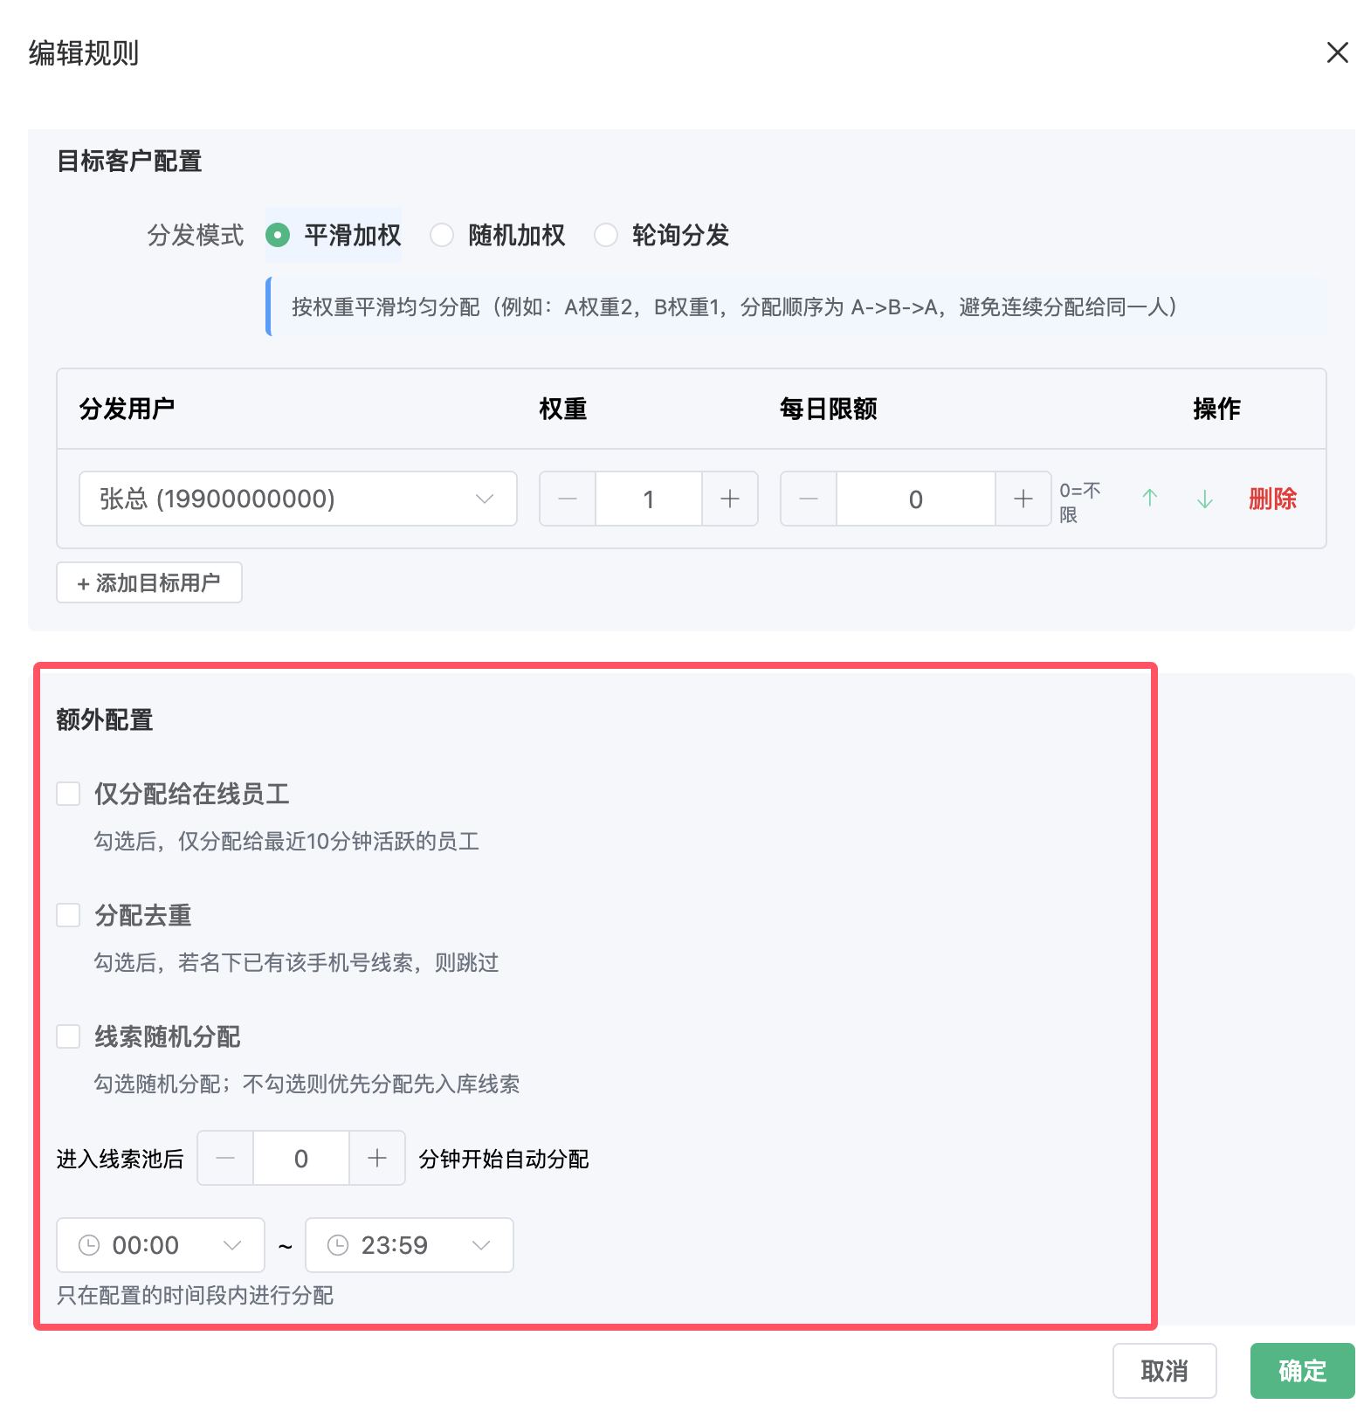Select 随机加权 distribution mode
1357x1425 pixels.
(x=442, y=235)
